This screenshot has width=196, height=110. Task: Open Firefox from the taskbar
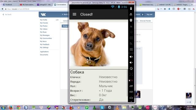coord(11,108)
